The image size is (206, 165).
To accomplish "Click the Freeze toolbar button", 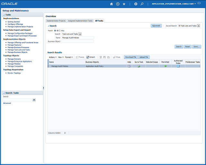I will tap(80, 57).
